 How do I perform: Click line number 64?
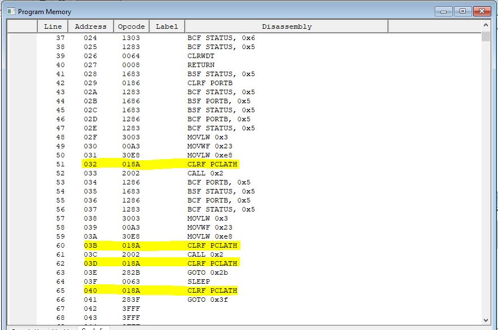[60, 281]
